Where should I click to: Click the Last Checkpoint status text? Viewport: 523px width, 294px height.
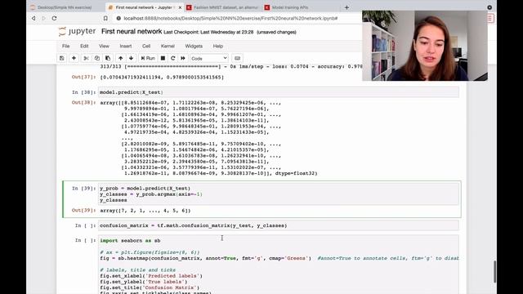(x=208, y=33)
